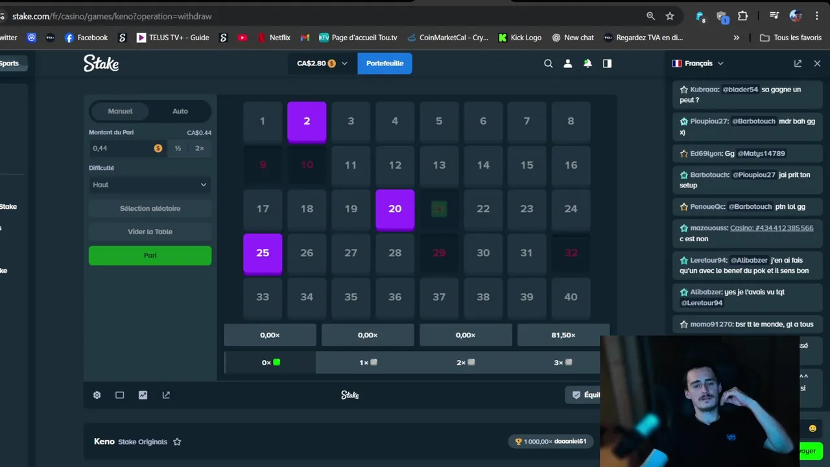Open live stats chart icon
This screenshot has width=830, height=467.
click(x=143, y=394)
